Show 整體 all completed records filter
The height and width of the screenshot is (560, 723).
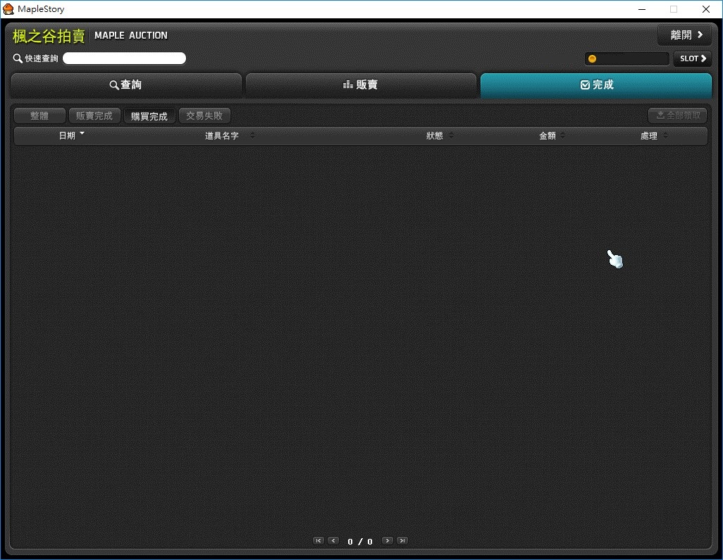click(39, 116)
